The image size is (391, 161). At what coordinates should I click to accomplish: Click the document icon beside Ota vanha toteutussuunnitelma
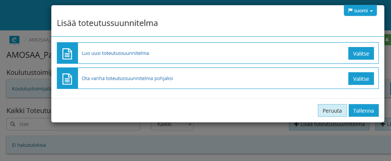(67, 78)
